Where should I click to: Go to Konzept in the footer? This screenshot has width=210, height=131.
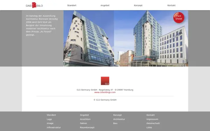tap(118, 115)
